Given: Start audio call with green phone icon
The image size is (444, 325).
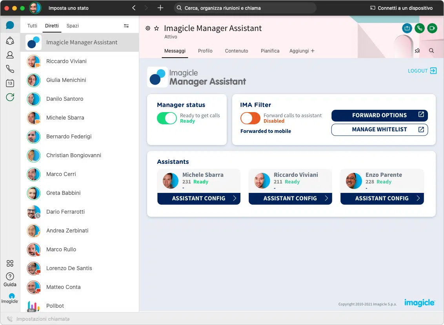Looking at the screenshot, I should point(419,28).
